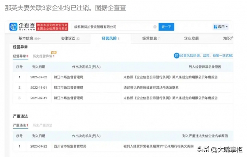Click 被列入经营异常名录届满3年 reason text
Viewport: 247px width, 157px height.
pyautogui.click(x=158, y=146)
